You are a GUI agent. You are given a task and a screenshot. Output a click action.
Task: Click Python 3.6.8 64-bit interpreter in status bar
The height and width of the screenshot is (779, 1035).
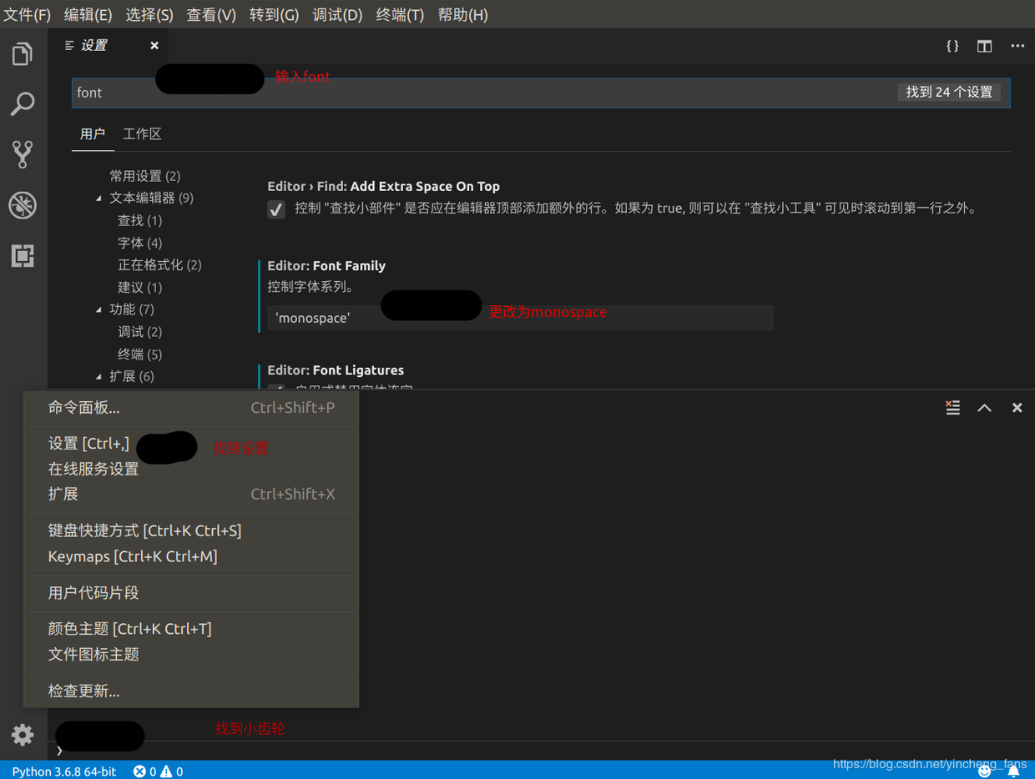64,771
